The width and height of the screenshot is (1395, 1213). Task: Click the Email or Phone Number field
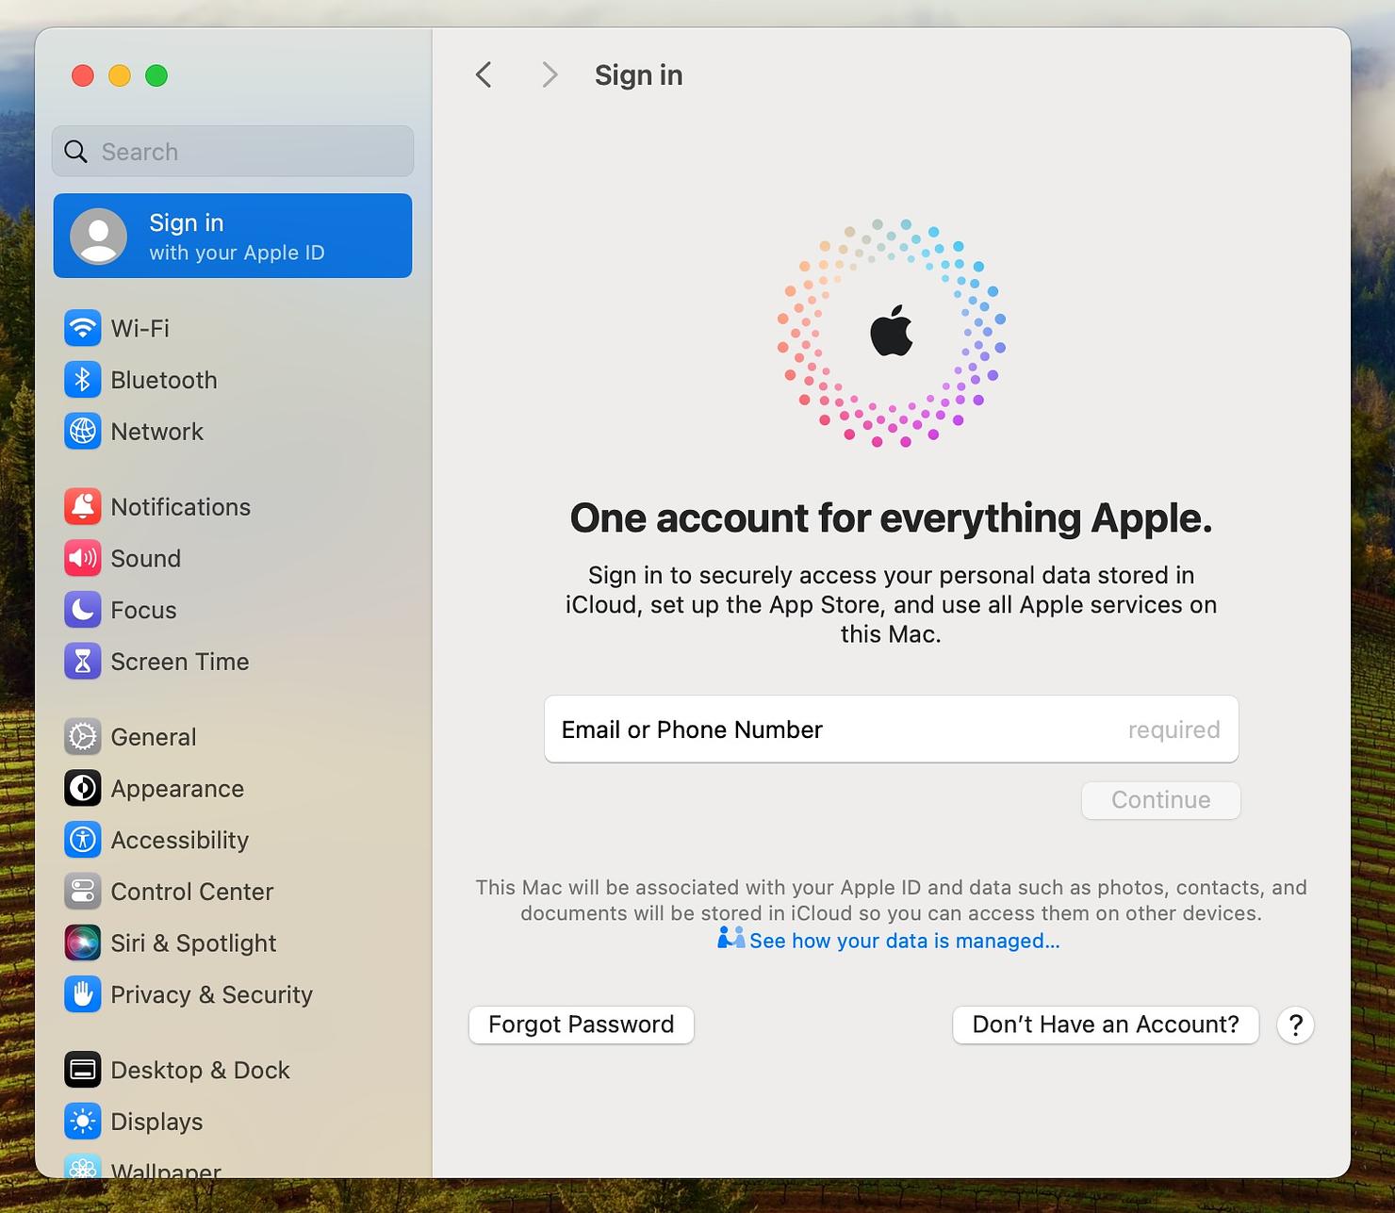coord(891,729)
